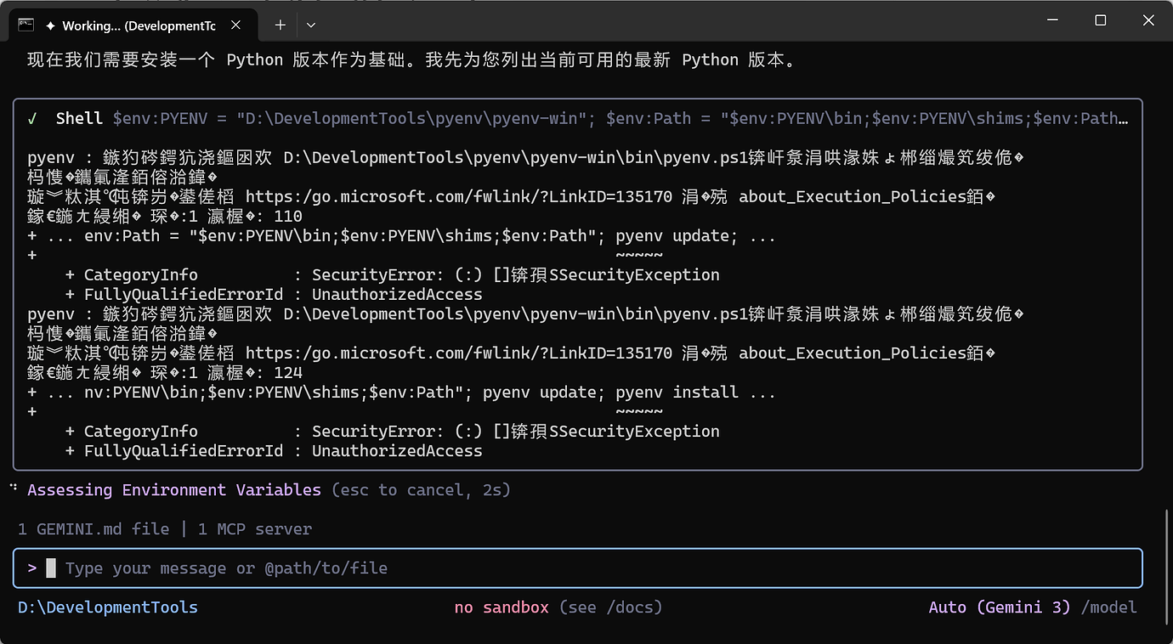Click the (see /docs) hint

(610, 607)
